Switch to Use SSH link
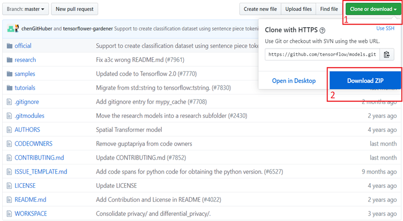The width and height of the screenshot is (403, 221). click(x=385, y=28)
